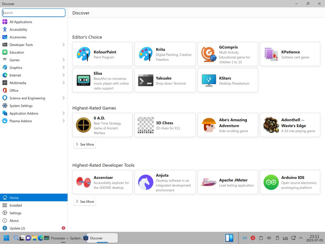The image size is (325, 244).
Task: Click See More under Developer Tools
Action: (85, 202)
